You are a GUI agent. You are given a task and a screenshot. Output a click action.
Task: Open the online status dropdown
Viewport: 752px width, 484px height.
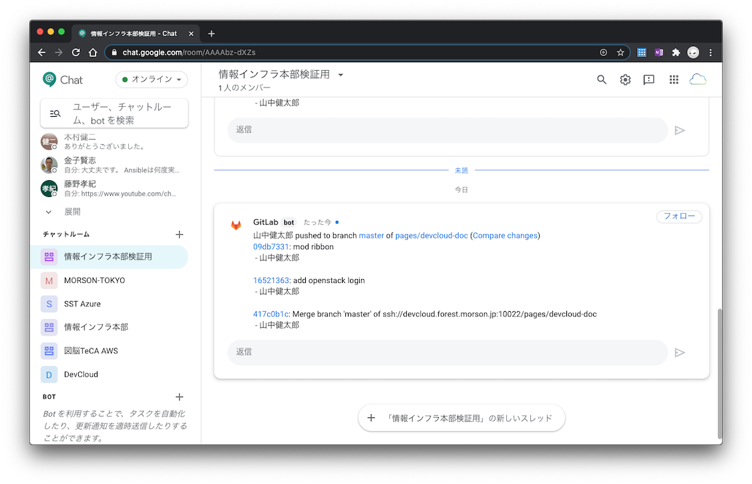[152, 79]
